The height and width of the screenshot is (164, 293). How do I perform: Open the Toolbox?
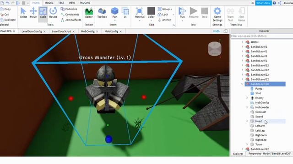pos(102,13)
